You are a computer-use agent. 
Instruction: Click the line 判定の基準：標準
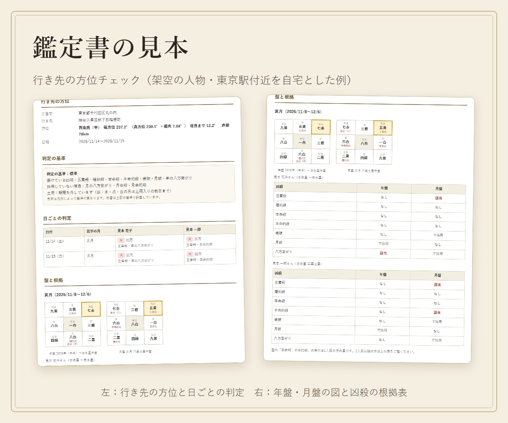click(62, 174)
